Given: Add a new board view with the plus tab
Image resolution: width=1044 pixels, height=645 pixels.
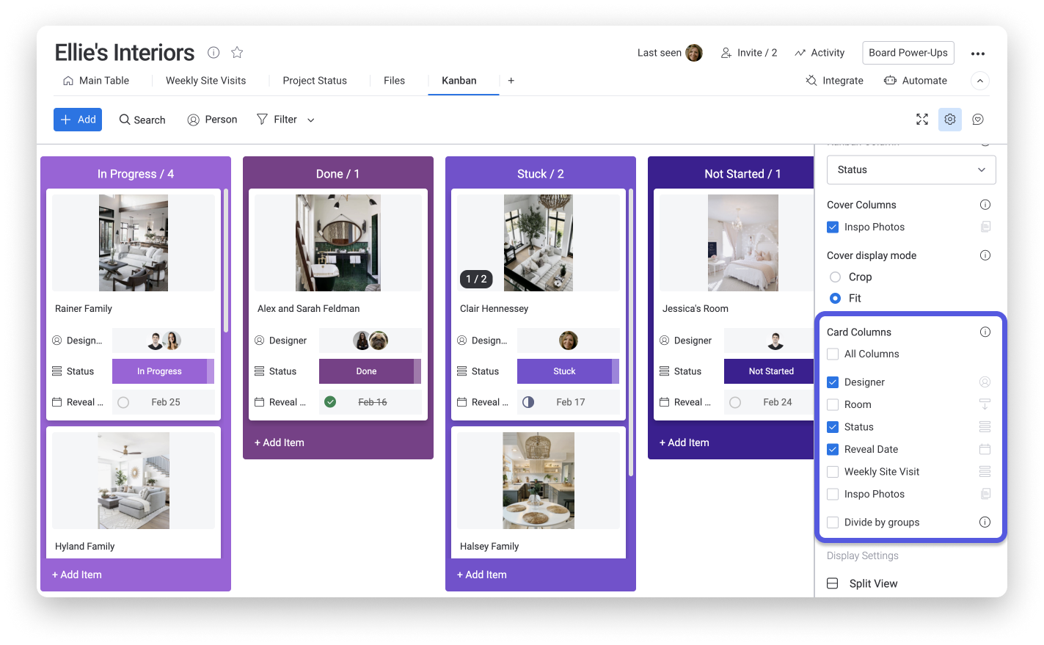Looking at the screenshot, I should pos(511,81).
